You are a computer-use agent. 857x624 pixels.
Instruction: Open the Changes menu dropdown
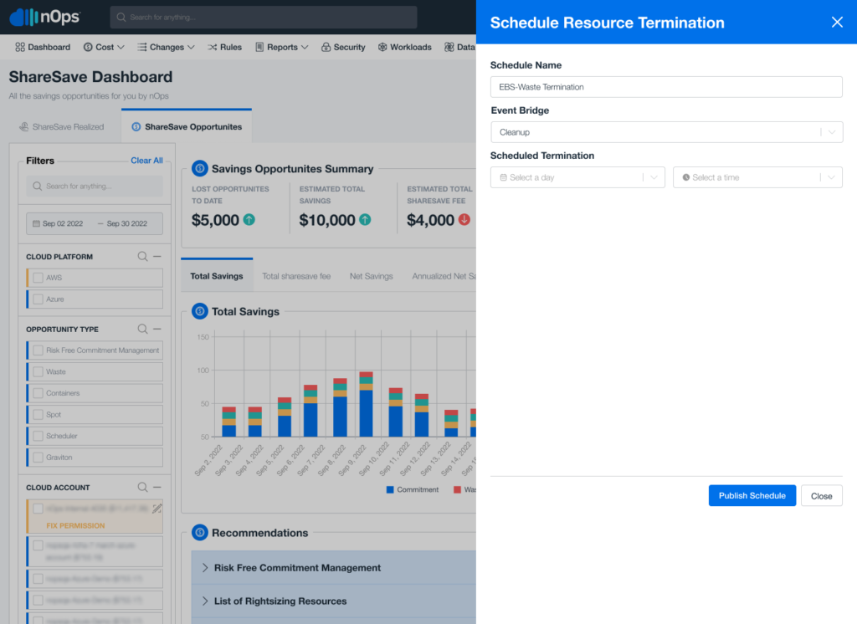tap(167, 47)
